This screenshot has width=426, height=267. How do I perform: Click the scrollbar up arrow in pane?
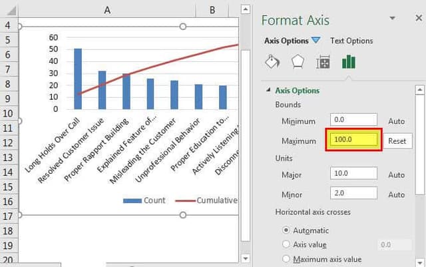click(419, 89)
